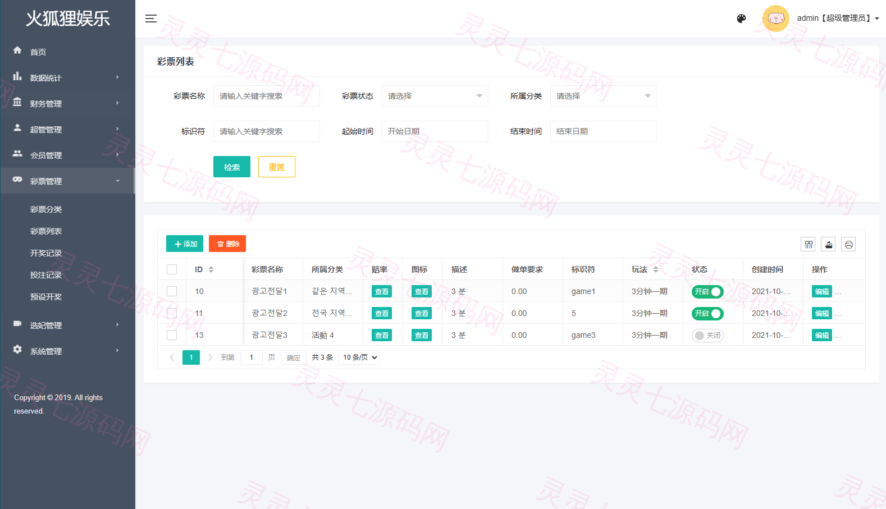Open the 起始时间 start date field
Viewport: 886px width, 509px height.
[435, 131]
